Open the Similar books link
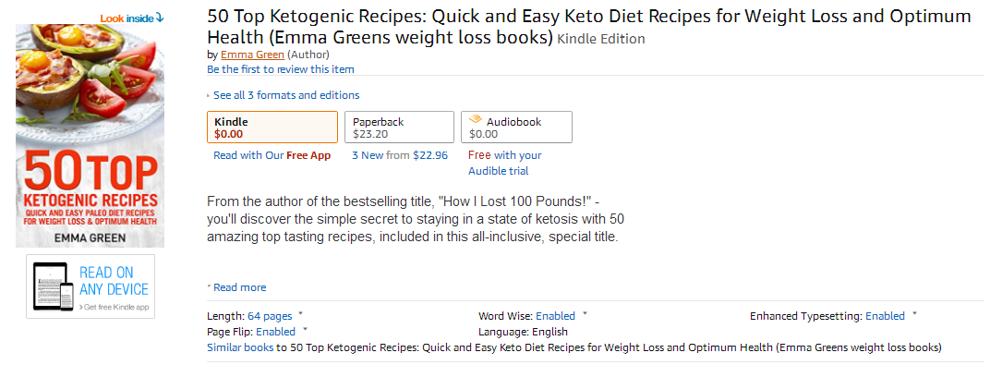 pos(240,347)
